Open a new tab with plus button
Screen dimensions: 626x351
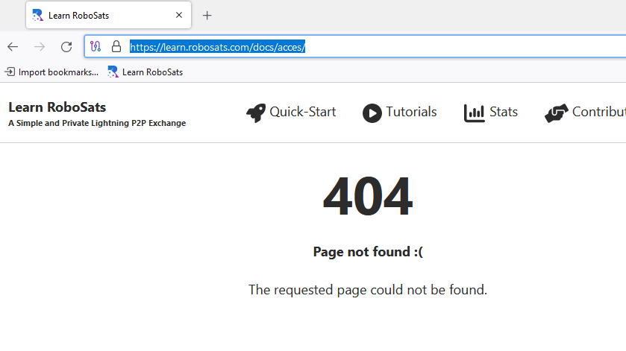pyautogui.click(x=207, y=16)
